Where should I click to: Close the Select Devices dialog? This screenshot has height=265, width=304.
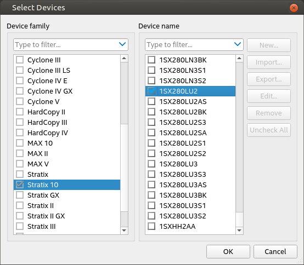tap(294, 8)
